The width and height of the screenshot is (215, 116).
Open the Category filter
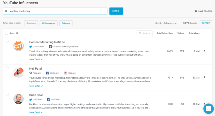[x=66, y=23]
